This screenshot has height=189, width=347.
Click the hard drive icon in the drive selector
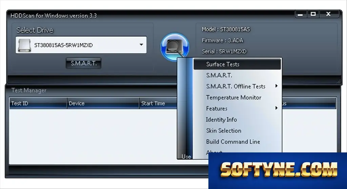[x=24, y=45]
